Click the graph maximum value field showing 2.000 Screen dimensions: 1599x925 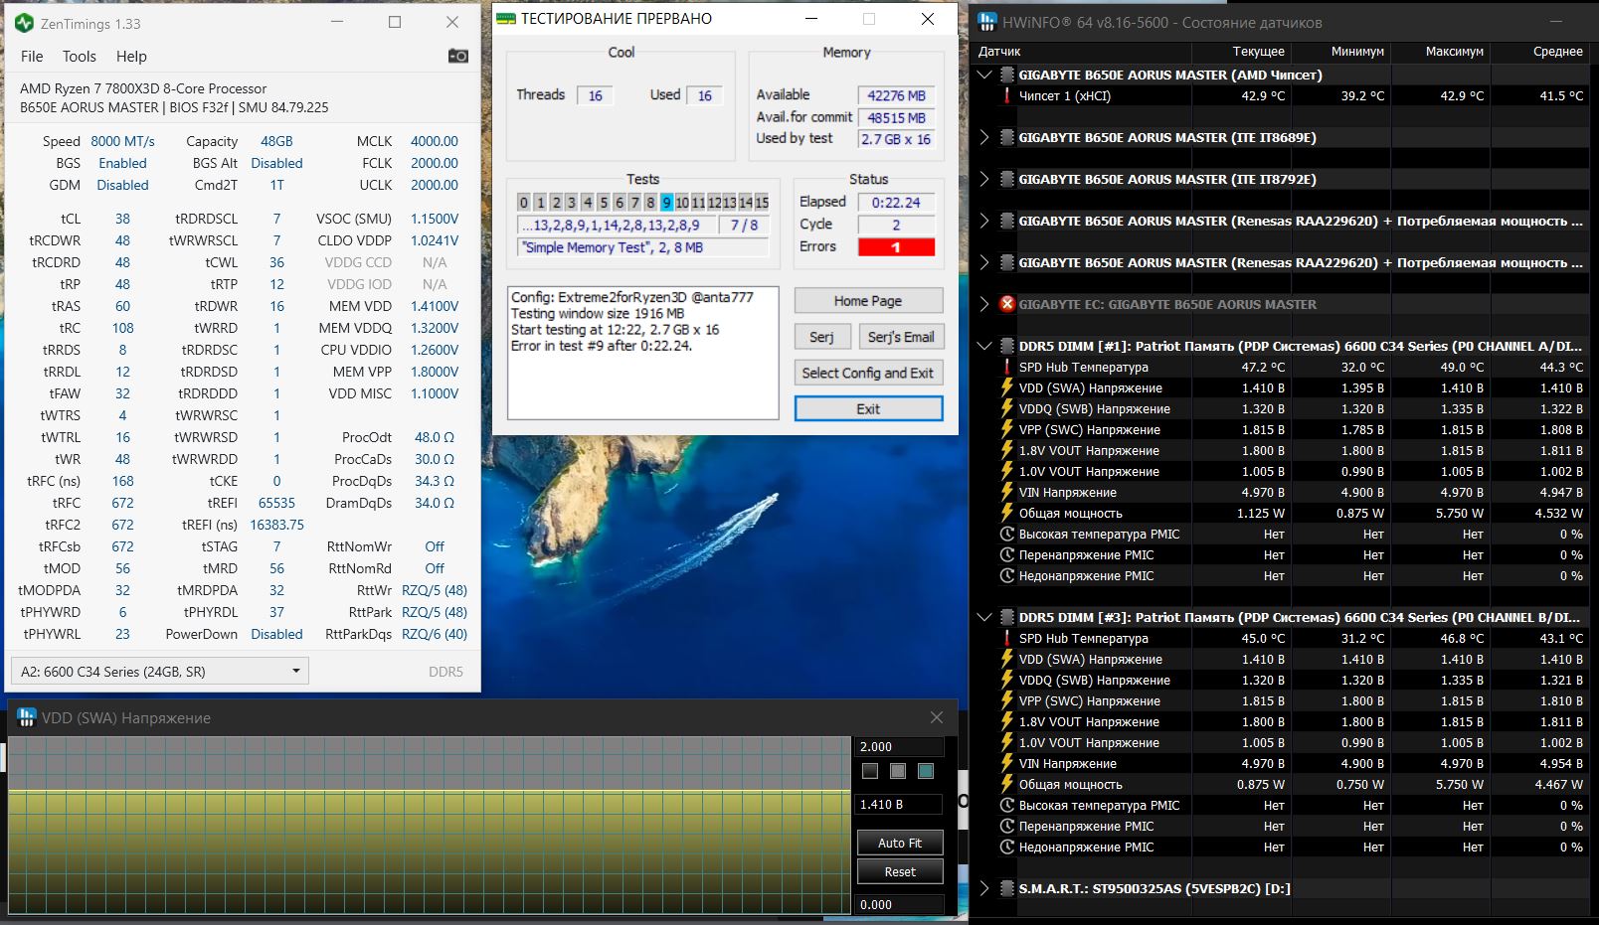click(x=899, y=746)
